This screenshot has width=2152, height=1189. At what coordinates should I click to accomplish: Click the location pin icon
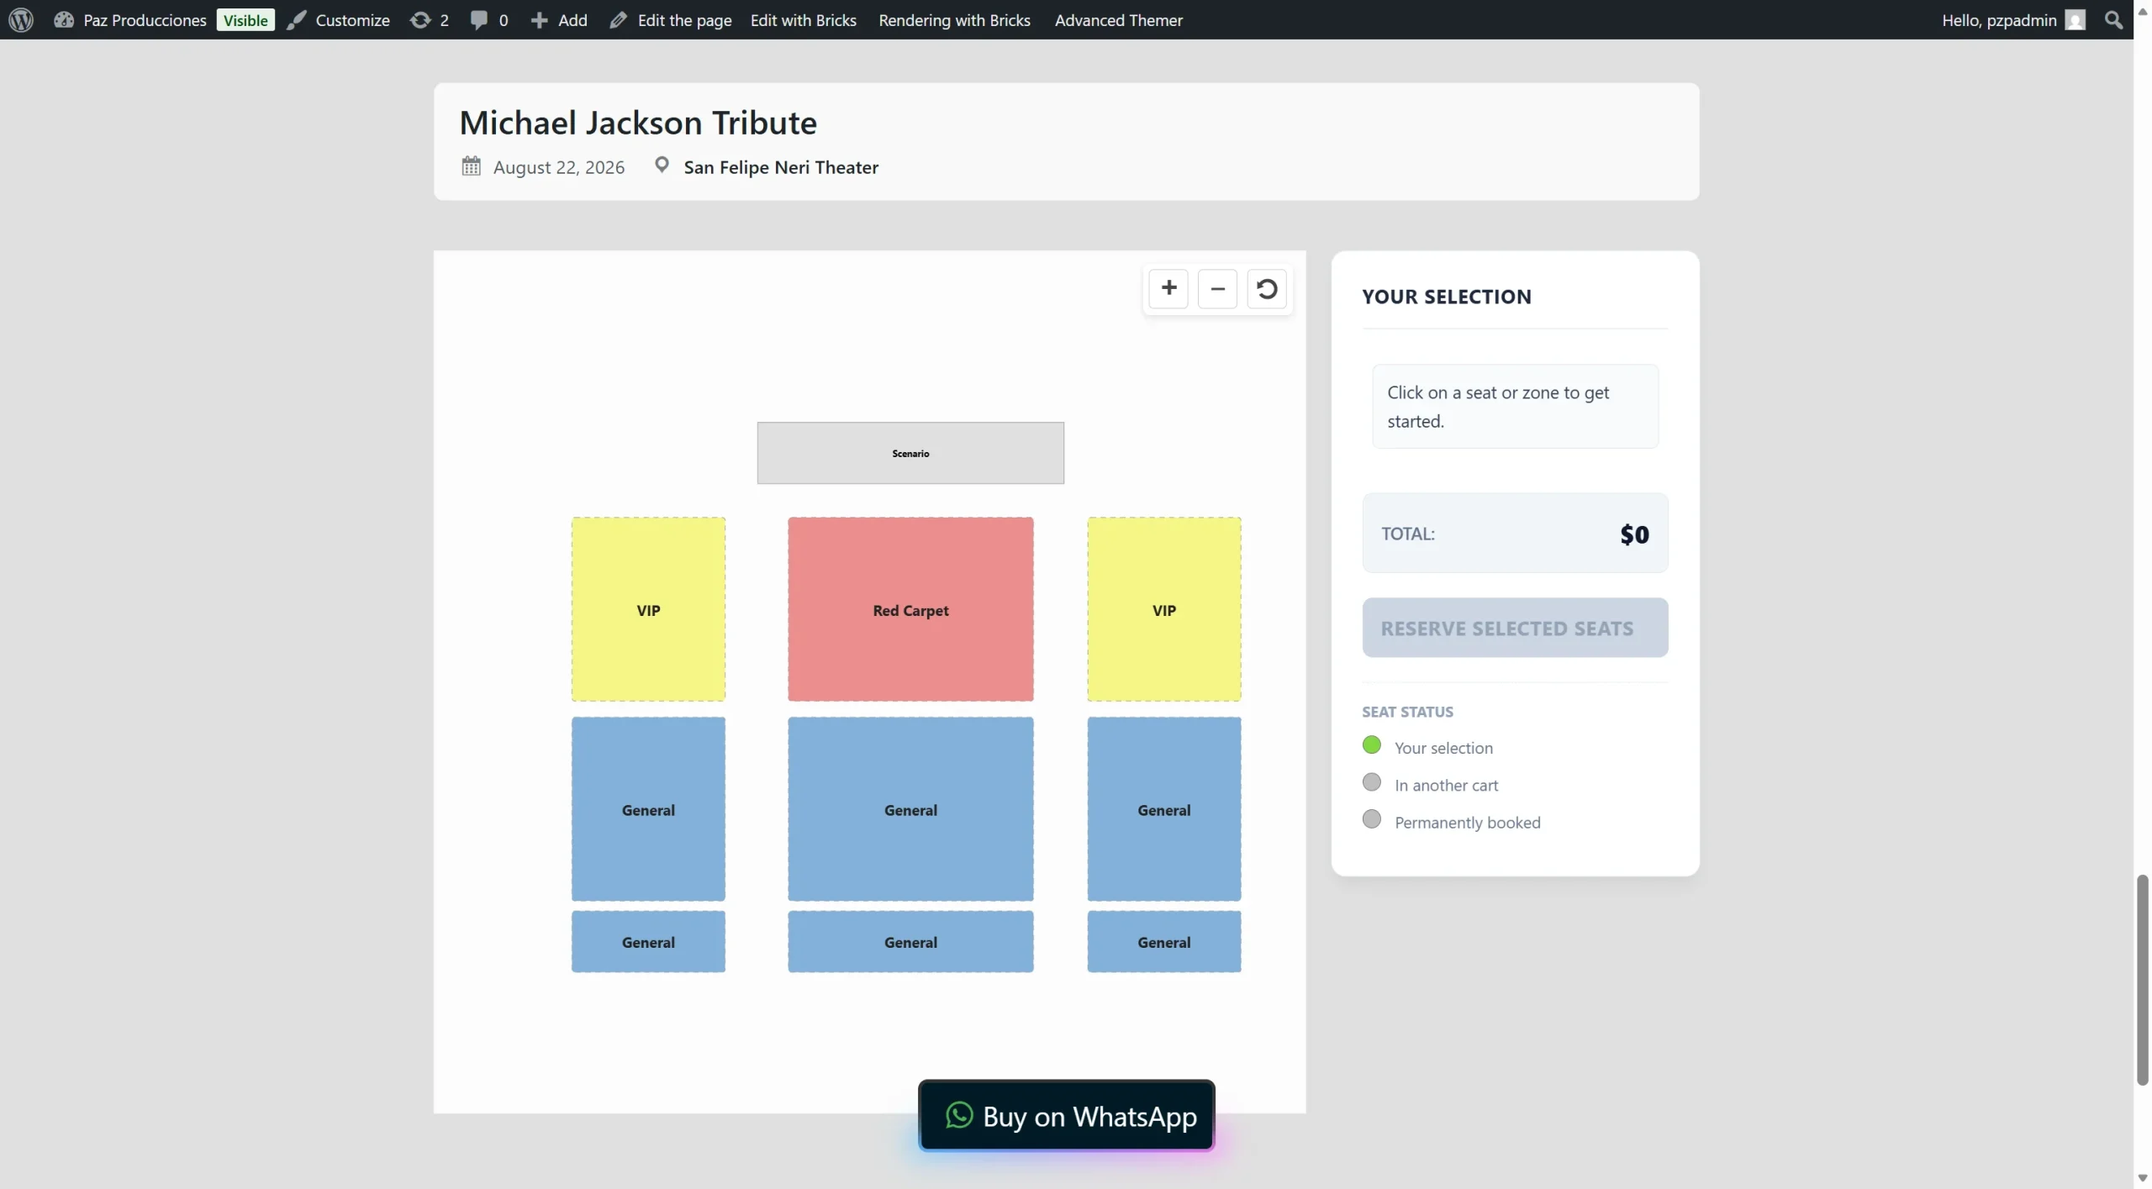(x=662, y=165)
